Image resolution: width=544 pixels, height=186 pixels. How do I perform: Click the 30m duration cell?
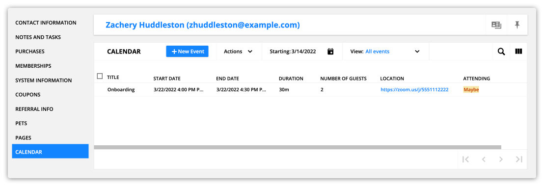(284, 89)
